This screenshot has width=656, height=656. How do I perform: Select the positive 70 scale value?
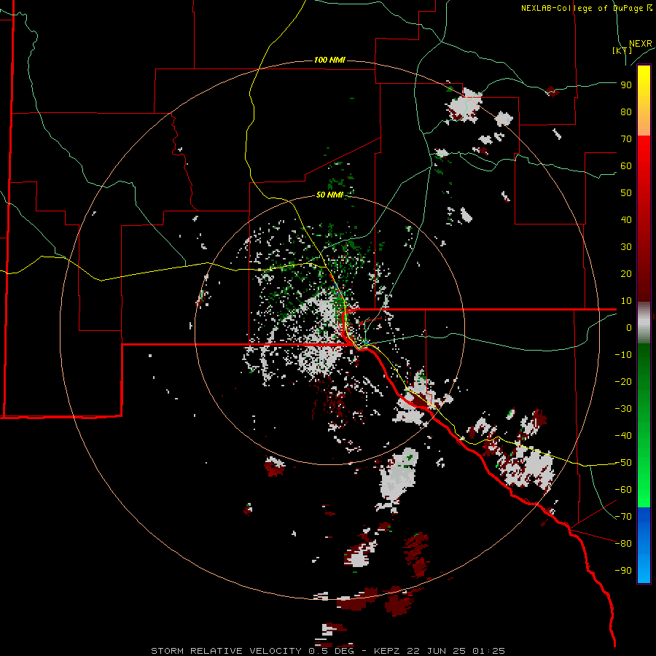626,139
